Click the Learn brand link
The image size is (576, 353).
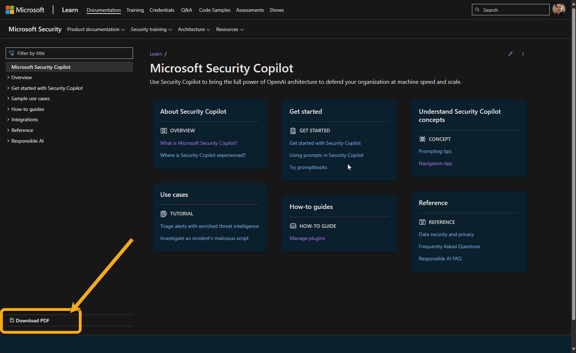(x=70, y=10)
